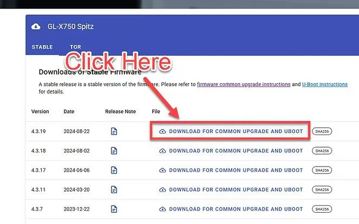Download firmware 4.3.19 for common upgrade and uboot
This screenshot has height=224, width=359.
tap(231, 131)
